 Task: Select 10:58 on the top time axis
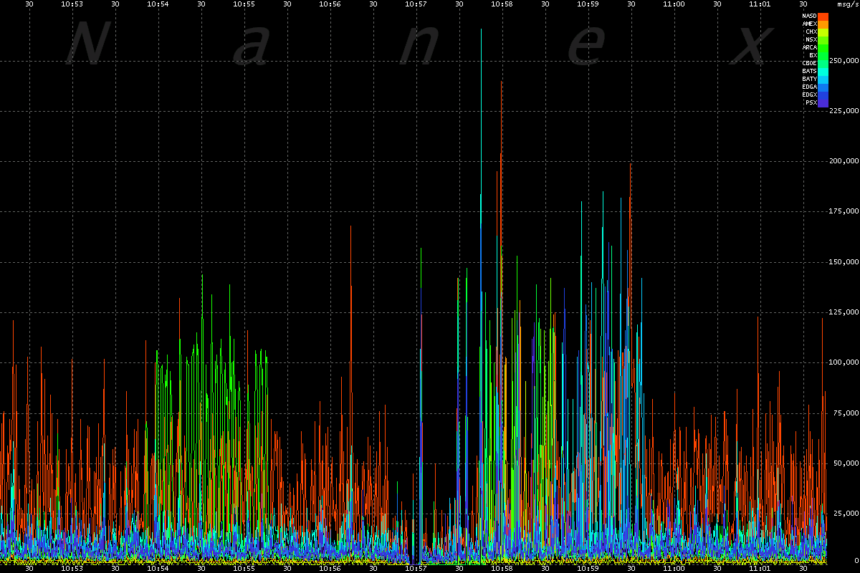tap(502, 4)
